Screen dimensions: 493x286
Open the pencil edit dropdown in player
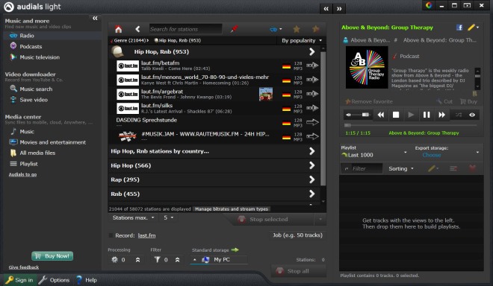tap(473, 28)
